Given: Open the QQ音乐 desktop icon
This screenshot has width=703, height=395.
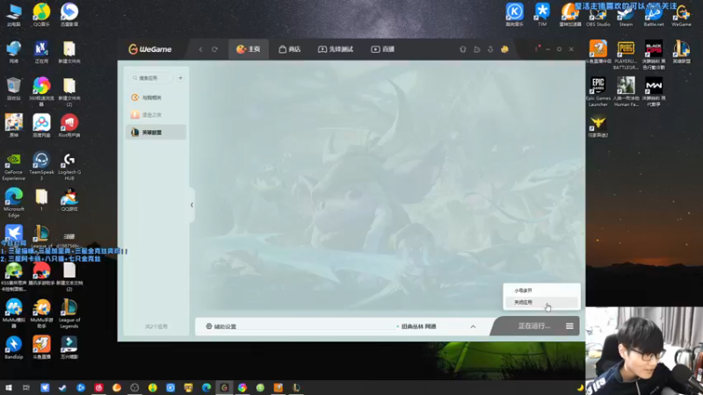Looking at the screenshot, I should [x=41, y=15].
